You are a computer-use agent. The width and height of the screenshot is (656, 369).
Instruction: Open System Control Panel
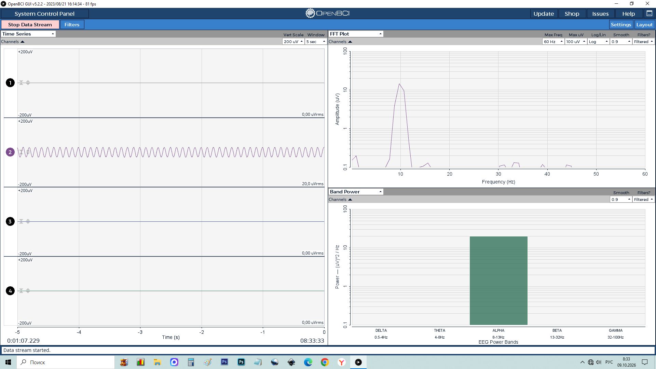(44, 14)
